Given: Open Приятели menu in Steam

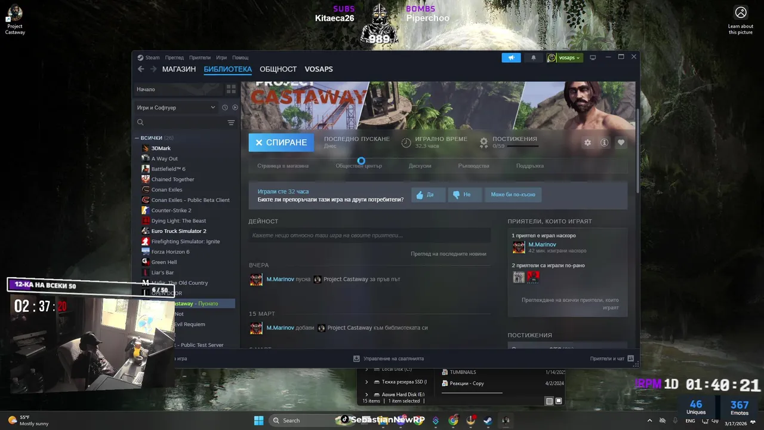Looking at the screenshot, I should (x=200, y=58).
